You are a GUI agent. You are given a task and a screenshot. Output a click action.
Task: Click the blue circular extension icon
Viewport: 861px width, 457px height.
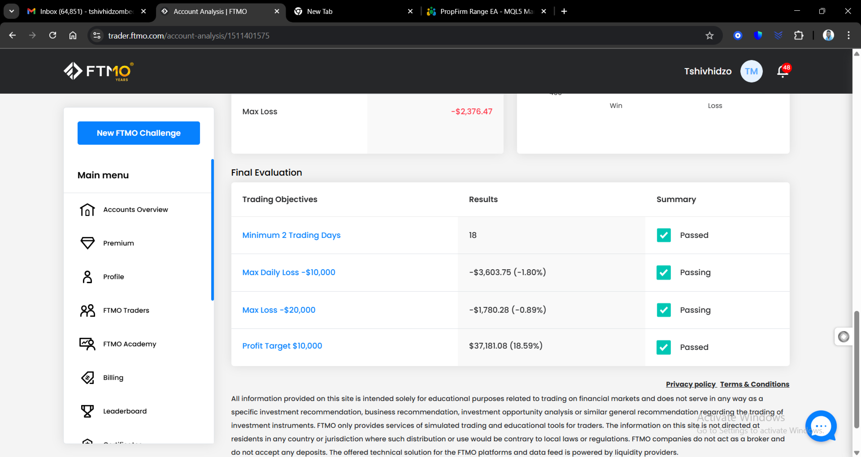[738, 35]
